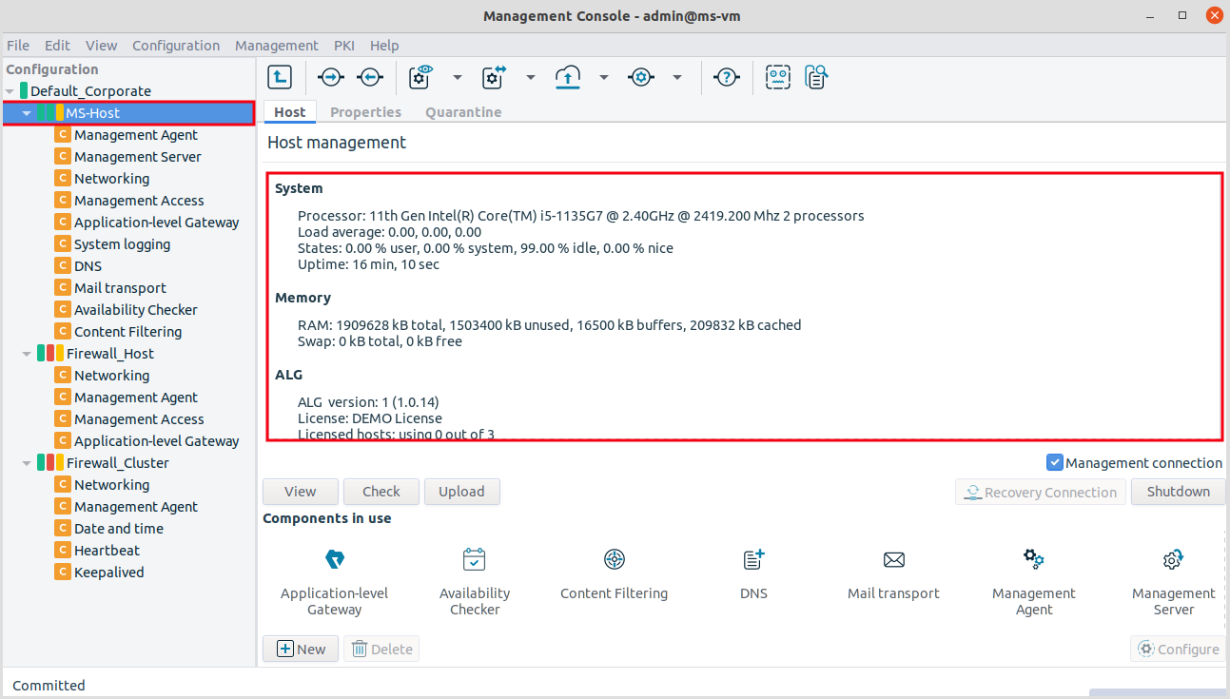Collapse the MS-Host tree branch
This screenshot has height=699, width=1230.
click(27, 112)
